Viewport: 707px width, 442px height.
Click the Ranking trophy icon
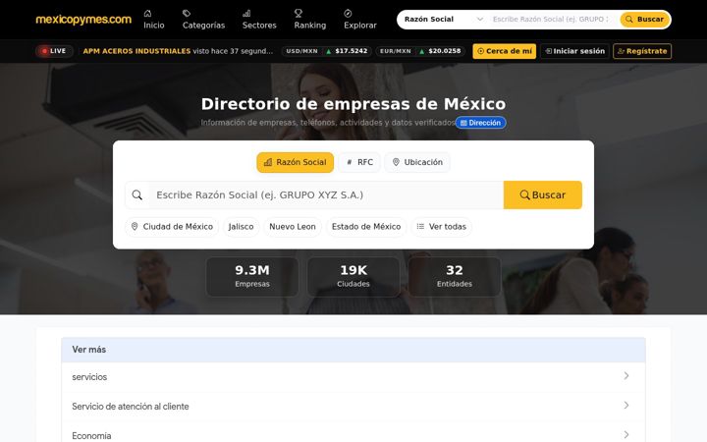299,13
